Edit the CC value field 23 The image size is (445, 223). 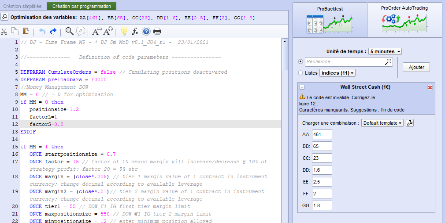click(322, 158)
